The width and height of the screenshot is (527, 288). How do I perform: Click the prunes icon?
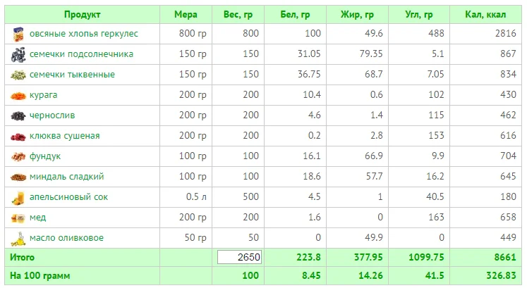click(x=18, y=116)
